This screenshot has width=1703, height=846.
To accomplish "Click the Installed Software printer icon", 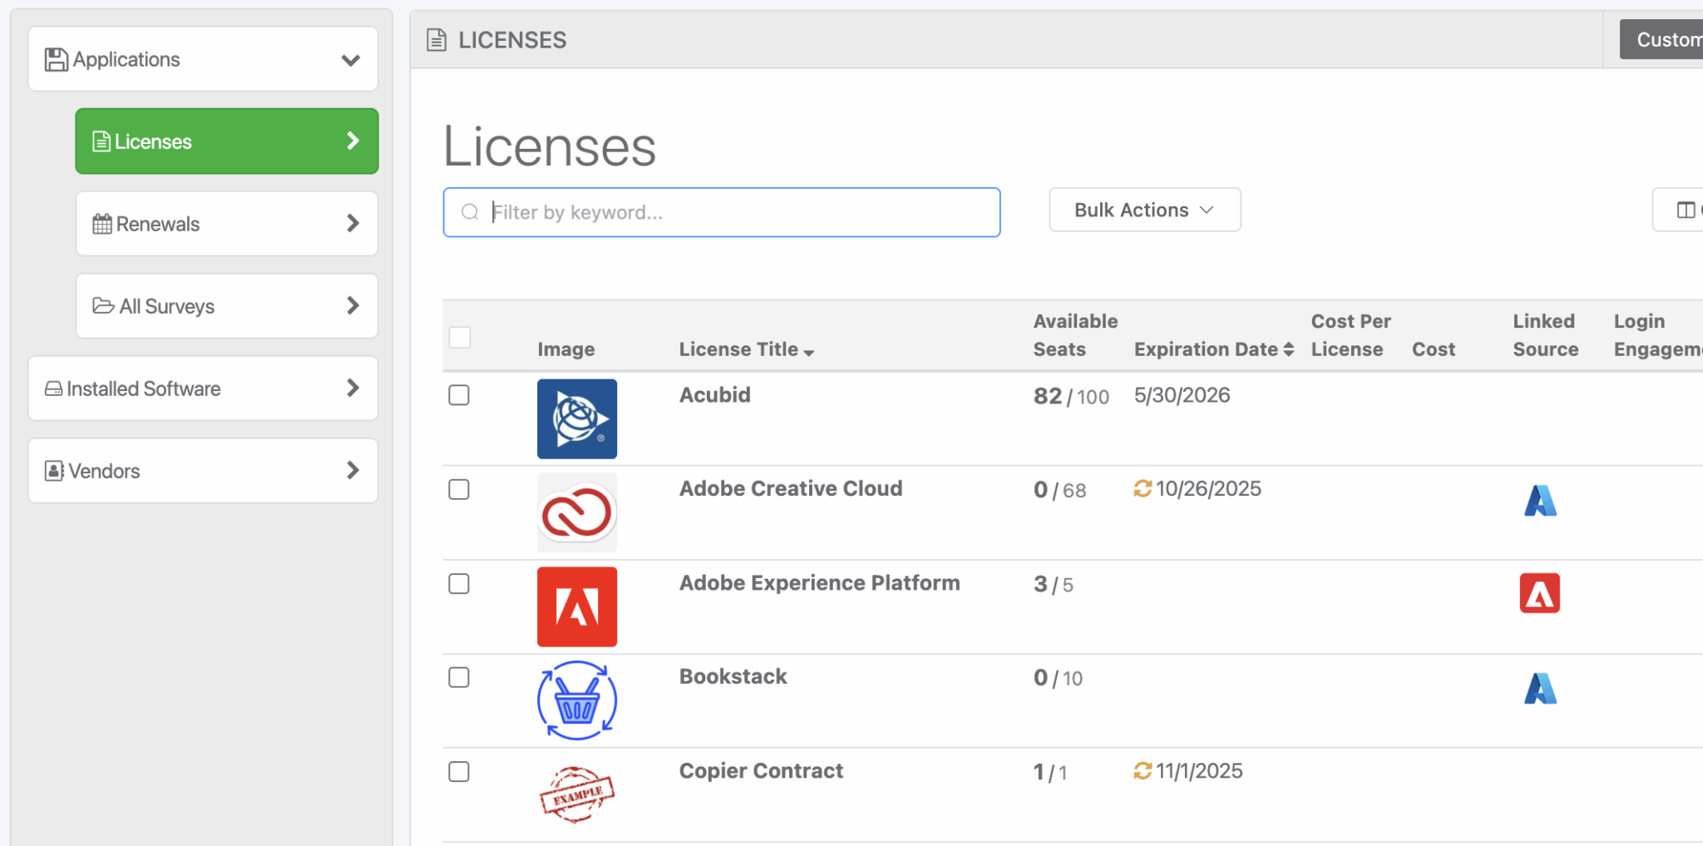I will (54, 388).
